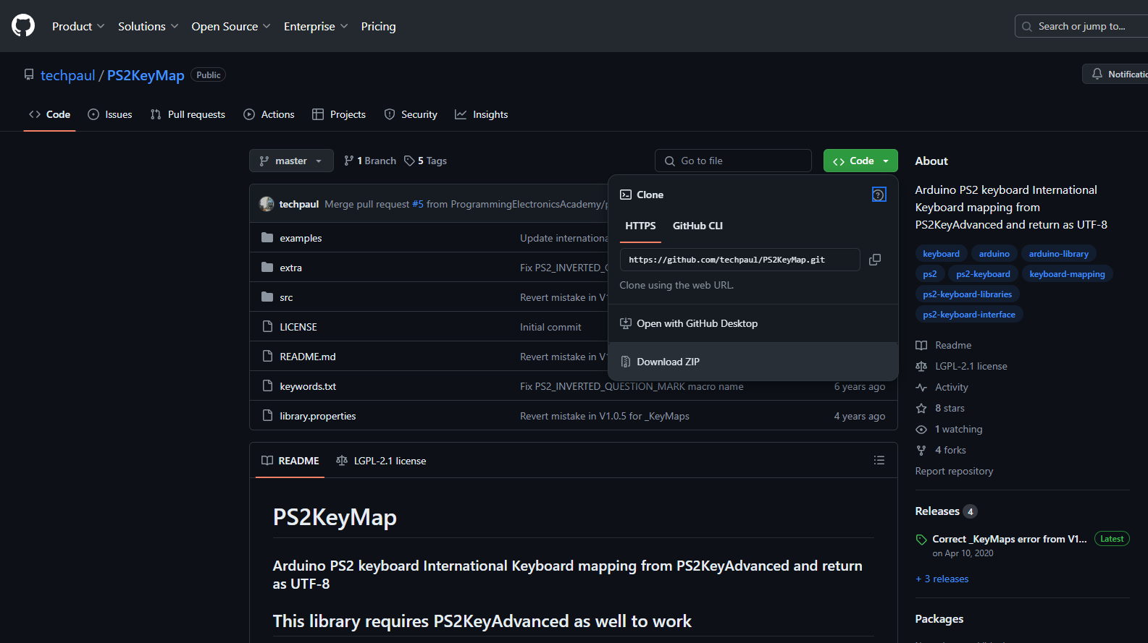This screenshot has width=1148, height=643.
Task: Click the LICENSE file icon
Action: point(267,327)
